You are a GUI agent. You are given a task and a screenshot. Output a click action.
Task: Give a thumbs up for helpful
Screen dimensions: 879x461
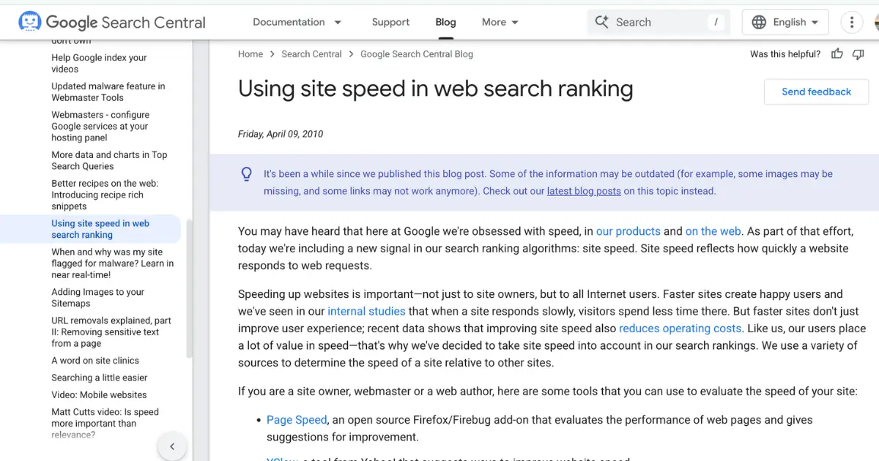click(837, 54)
